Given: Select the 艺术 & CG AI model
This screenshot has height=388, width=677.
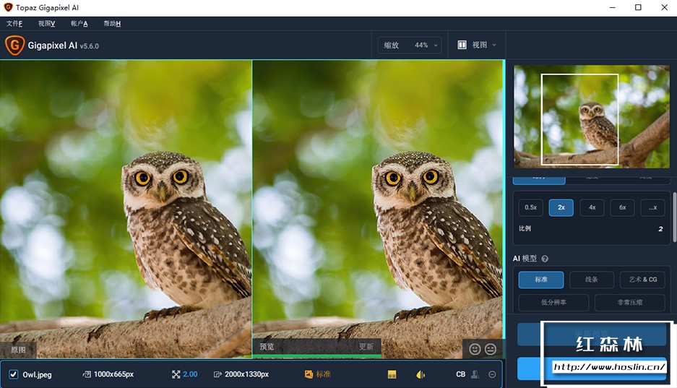Looking at the screenshot, I should click(x=642, y=280).
